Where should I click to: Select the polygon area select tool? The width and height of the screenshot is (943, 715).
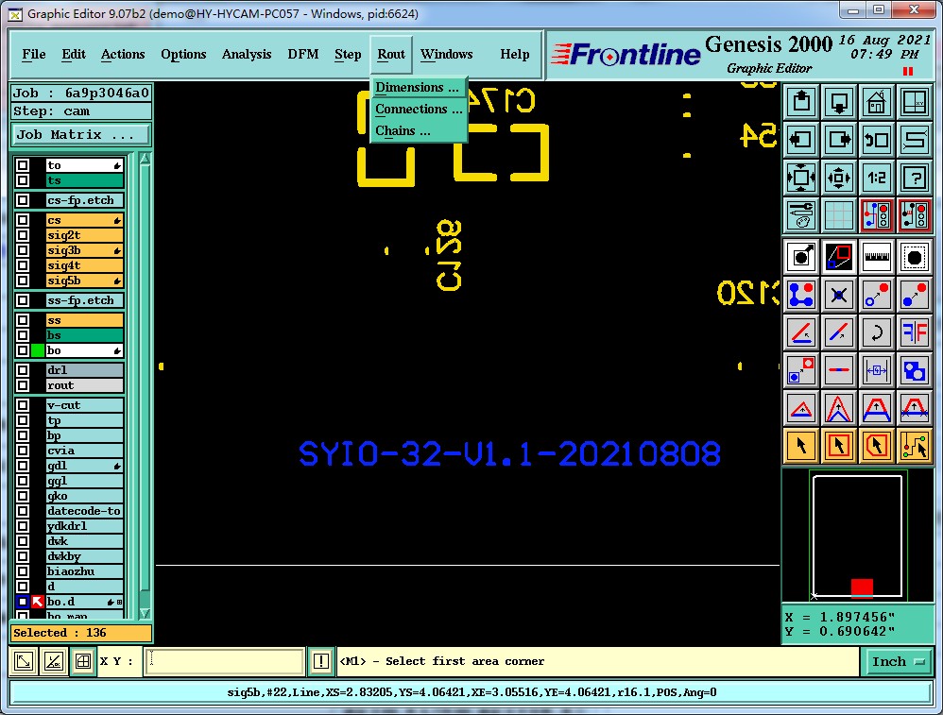coord(877,446)
